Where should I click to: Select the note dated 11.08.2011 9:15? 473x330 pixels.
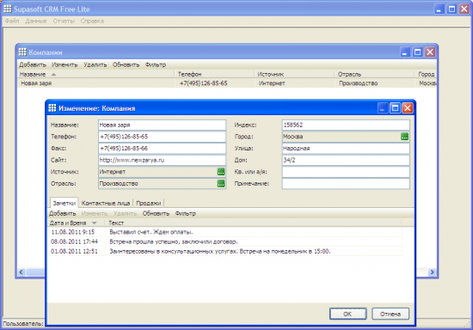(225, 232)
